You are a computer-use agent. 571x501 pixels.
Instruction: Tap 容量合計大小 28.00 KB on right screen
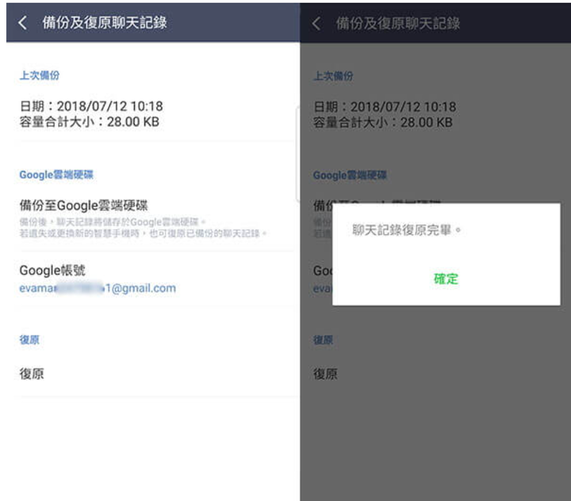383,122
